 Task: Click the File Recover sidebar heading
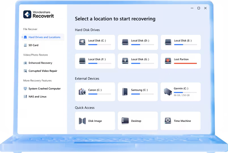[30, 29]
